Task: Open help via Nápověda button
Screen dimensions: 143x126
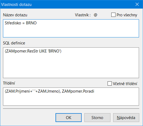Action: (126, 118)
